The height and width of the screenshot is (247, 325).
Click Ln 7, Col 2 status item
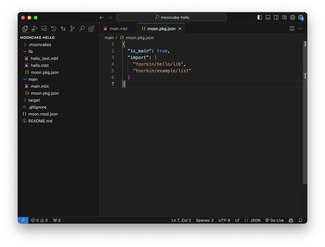[181, 220]
